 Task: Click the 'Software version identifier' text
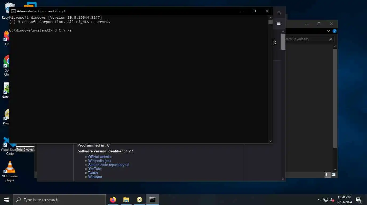[x=101, y=151]
